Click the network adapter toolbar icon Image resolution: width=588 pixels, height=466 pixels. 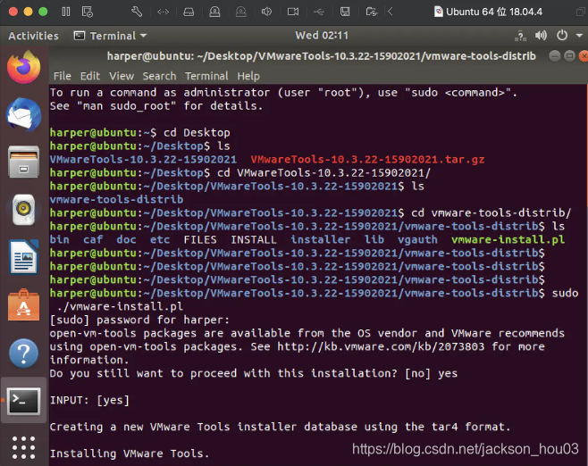[164, 12]
